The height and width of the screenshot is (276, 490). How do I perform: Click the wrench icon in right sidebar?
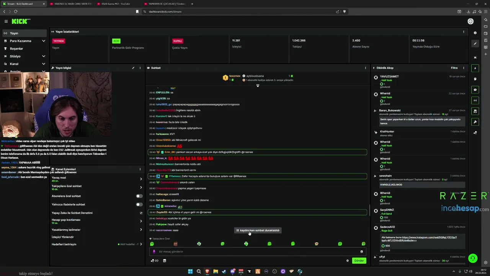(475, 122)
